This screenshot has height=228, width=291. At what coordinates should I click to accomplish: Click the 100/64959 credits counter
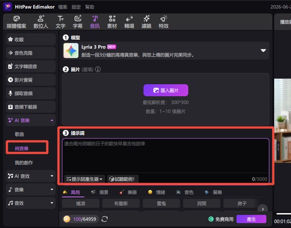coord(85,219)
